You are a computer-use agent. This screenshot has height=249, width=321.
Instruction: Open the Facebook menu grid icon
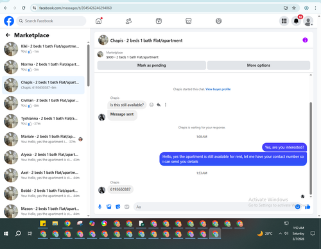(284, 21)
